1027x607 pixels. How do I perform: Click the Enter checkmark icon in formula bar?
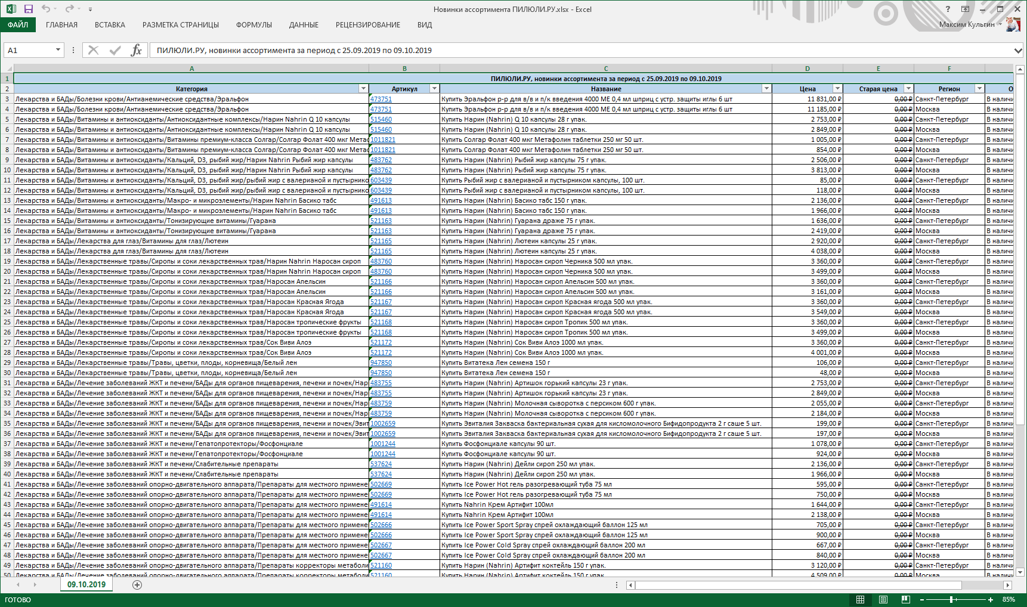(115, 50)
